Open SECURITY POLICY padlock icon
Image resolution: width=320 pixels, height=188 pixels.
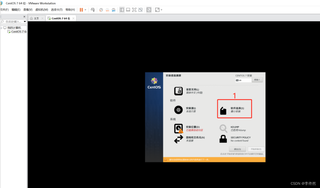tap(223, 139)
